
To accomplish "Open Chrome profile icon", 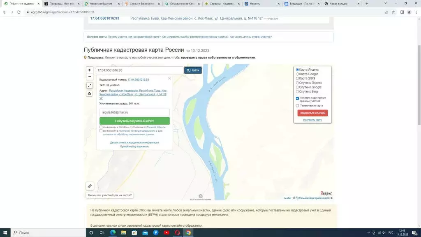I will (x=409, y=12).
